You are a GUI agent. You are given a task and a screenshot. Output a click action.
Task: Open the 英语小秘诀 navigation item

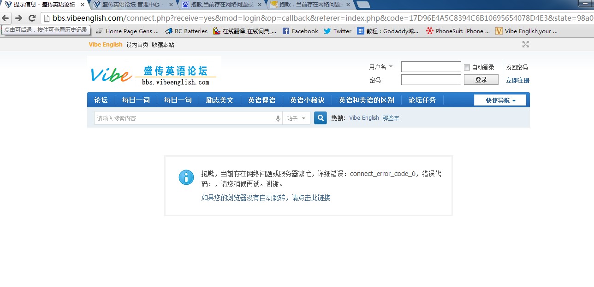(x=307, y=100)
